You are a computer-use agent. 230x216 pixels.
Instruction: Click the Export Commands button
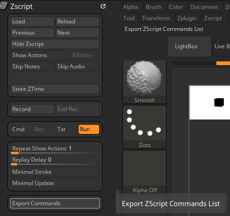55,203
